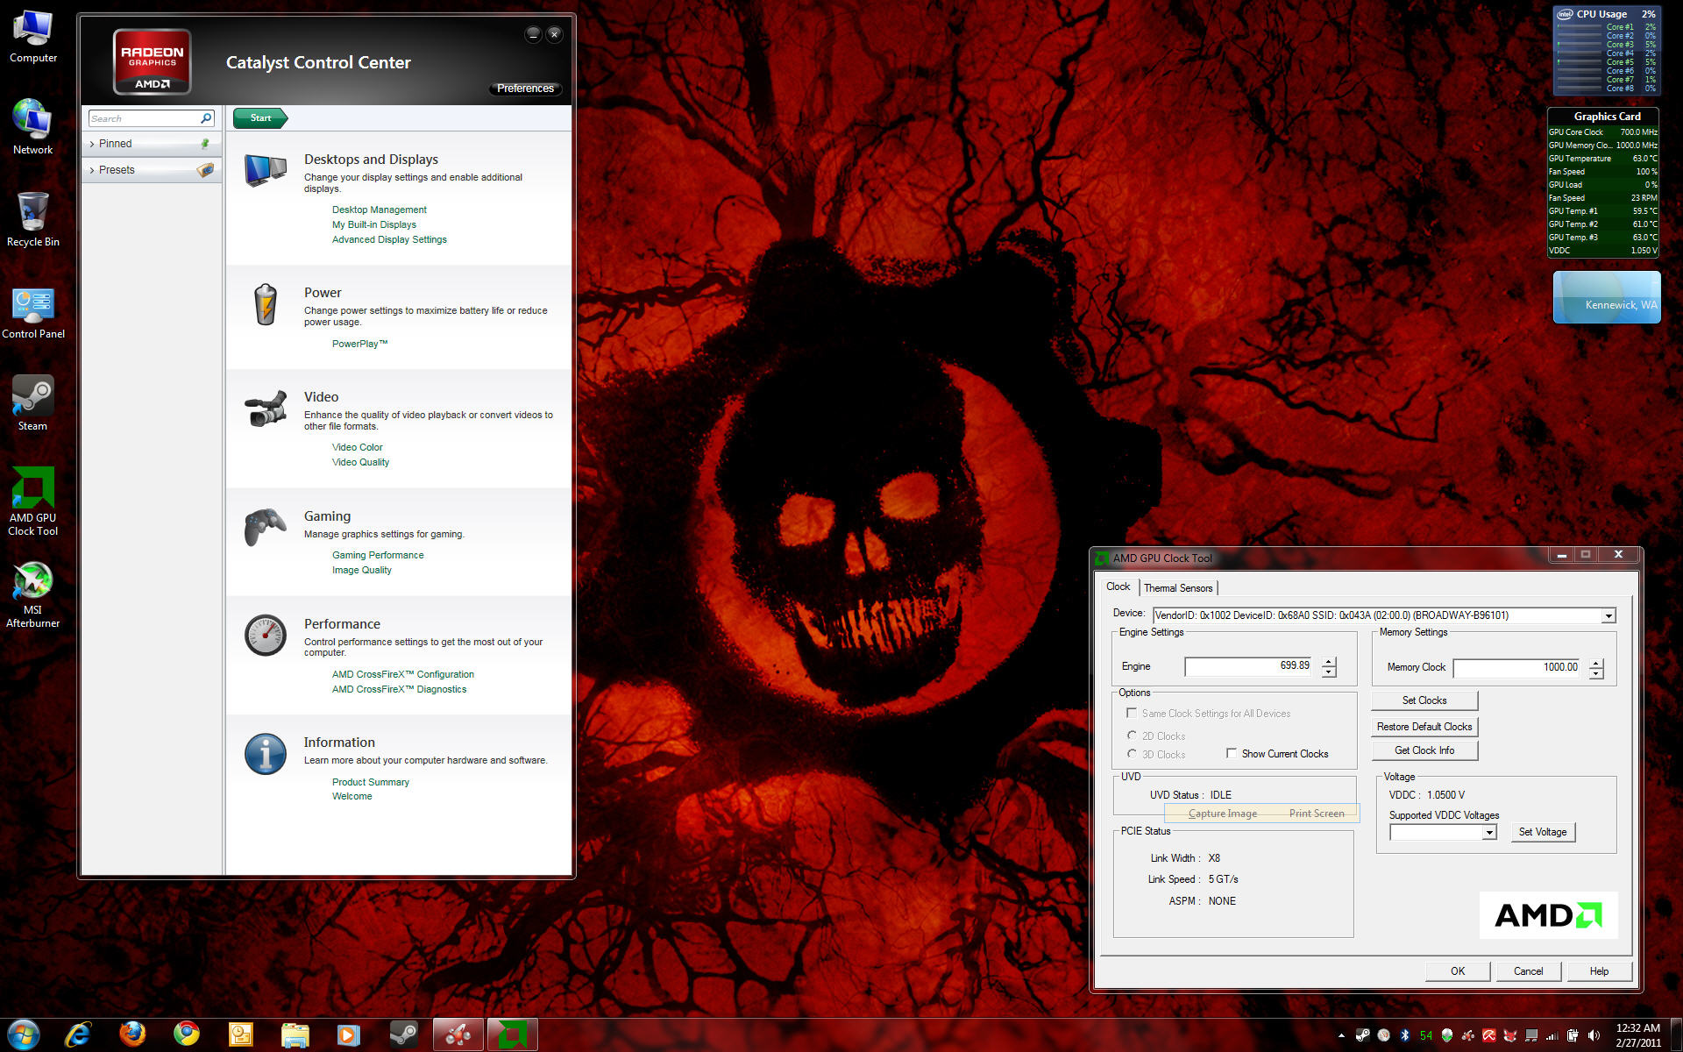Viewport: 1683px width, 1052px height.
Task: Open the Control Panel desktop icon
Action: 33,312
